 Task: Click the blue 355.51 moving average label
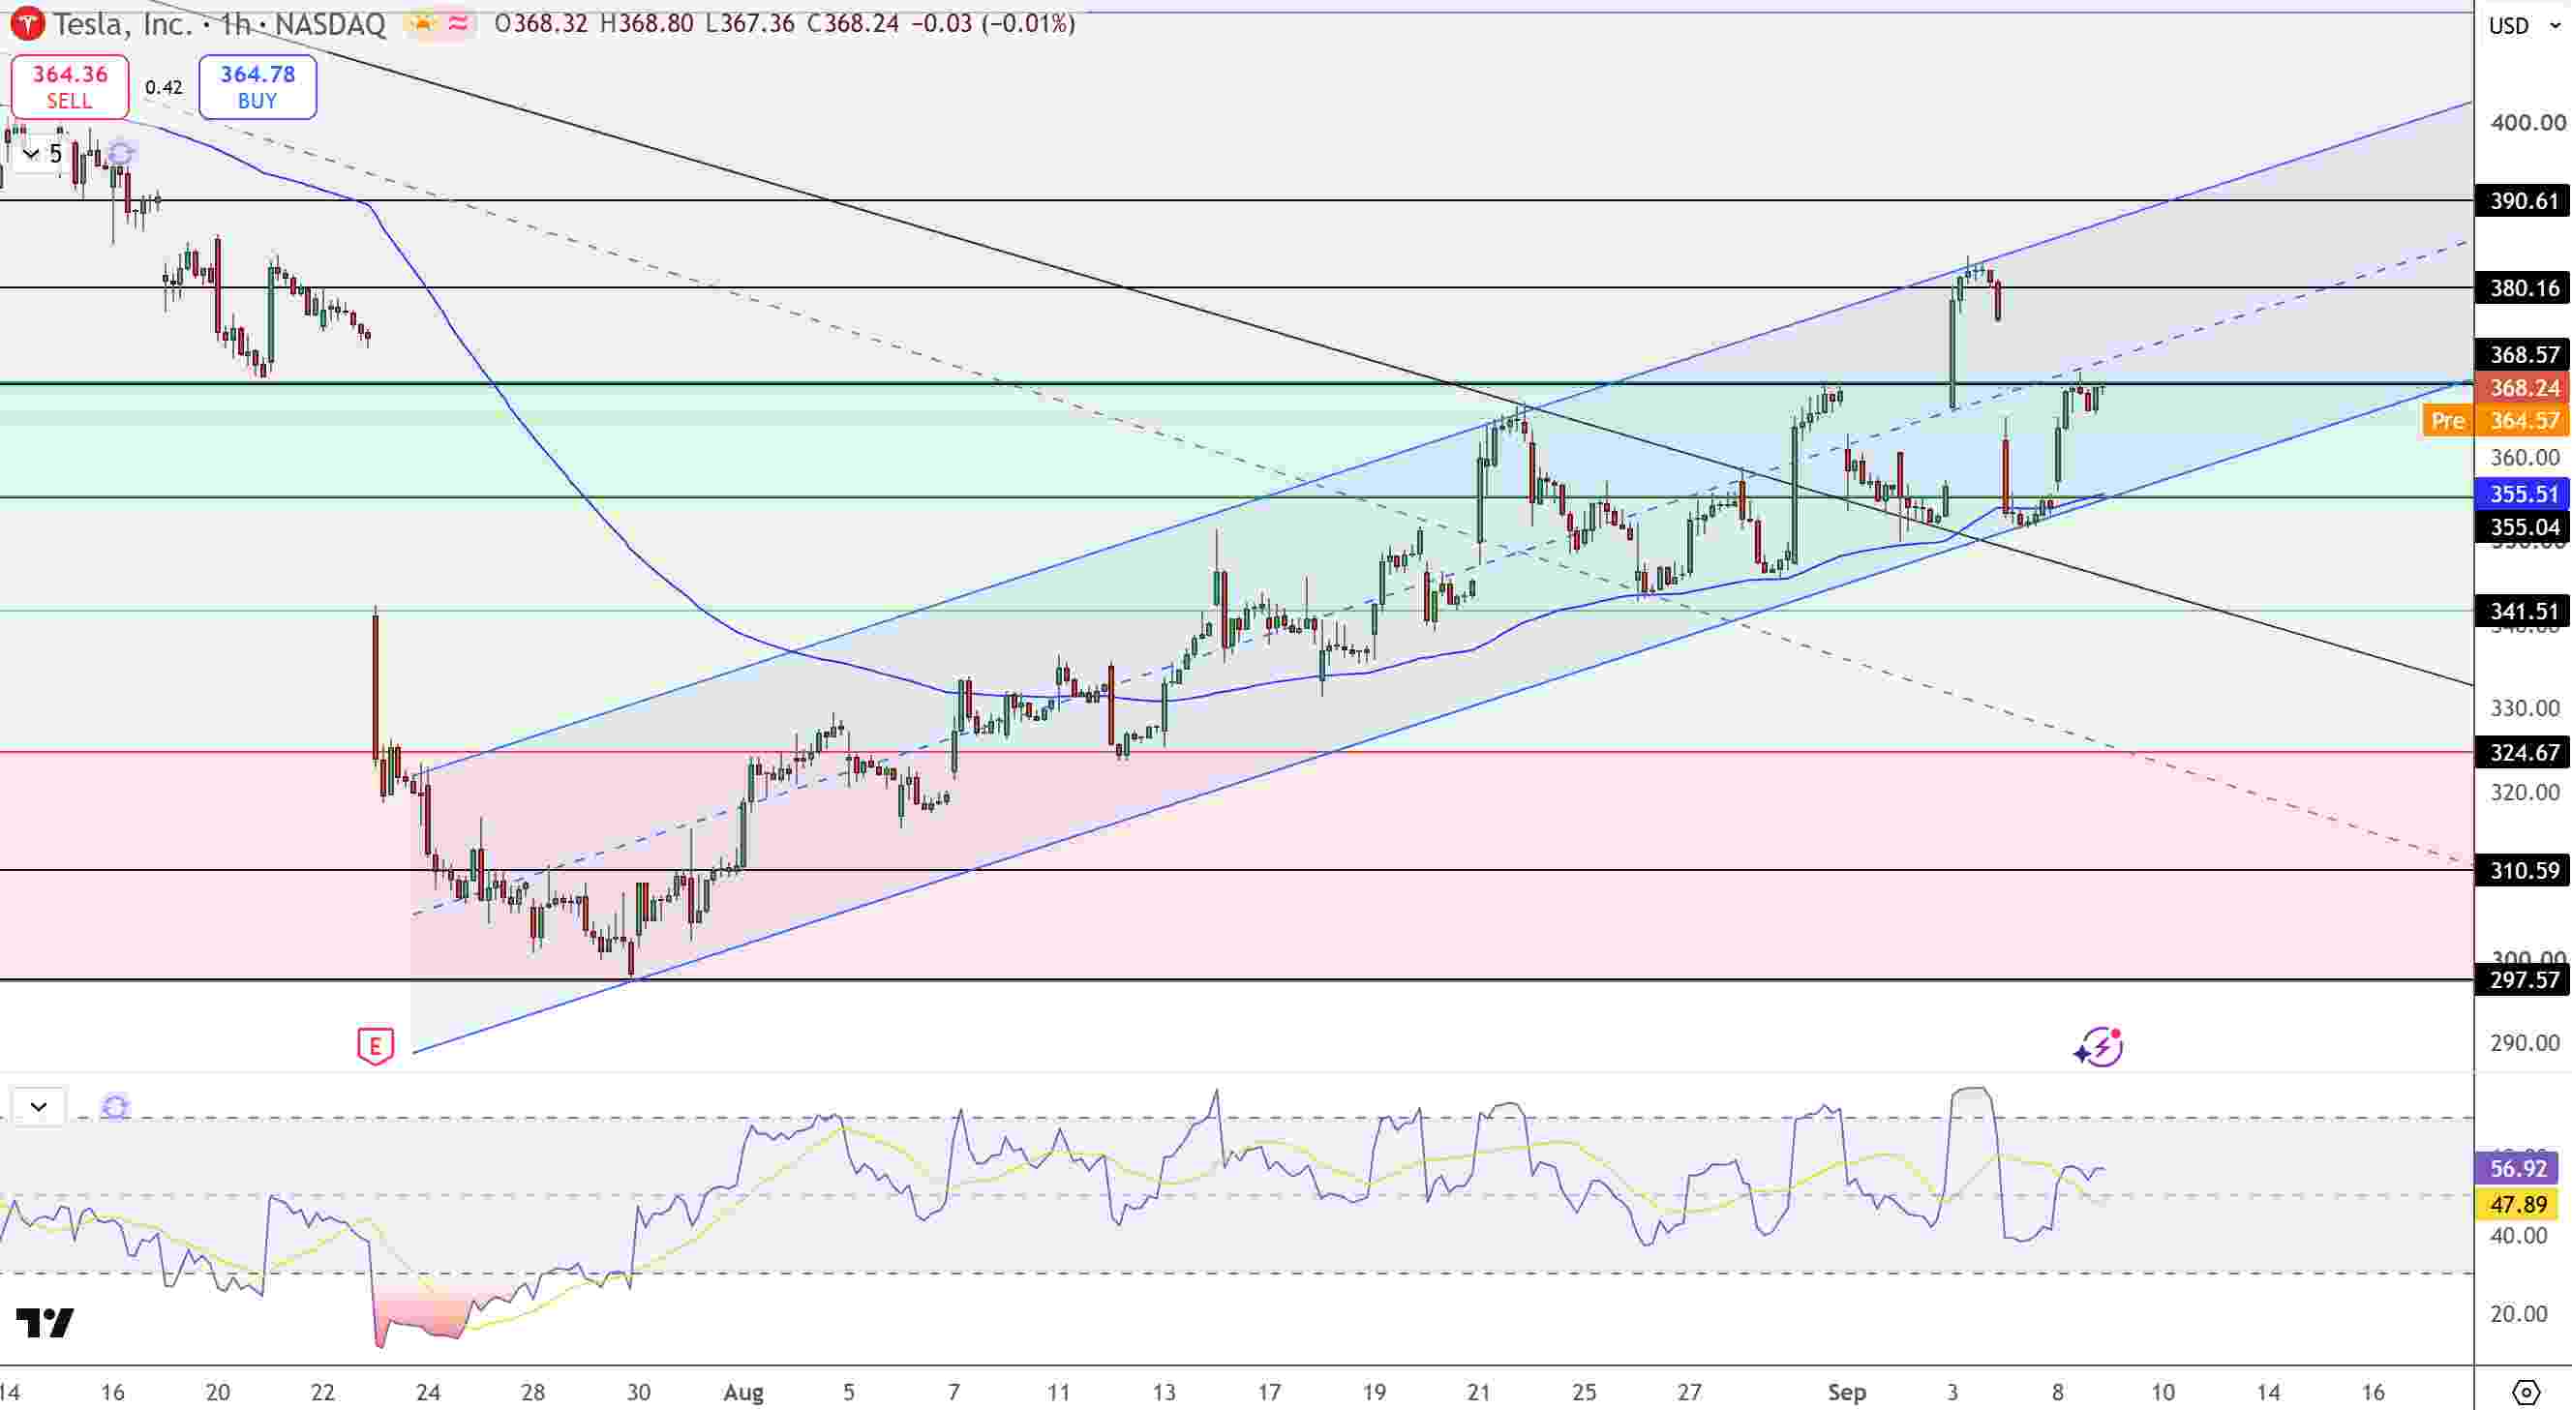(x=2523, y=494)
